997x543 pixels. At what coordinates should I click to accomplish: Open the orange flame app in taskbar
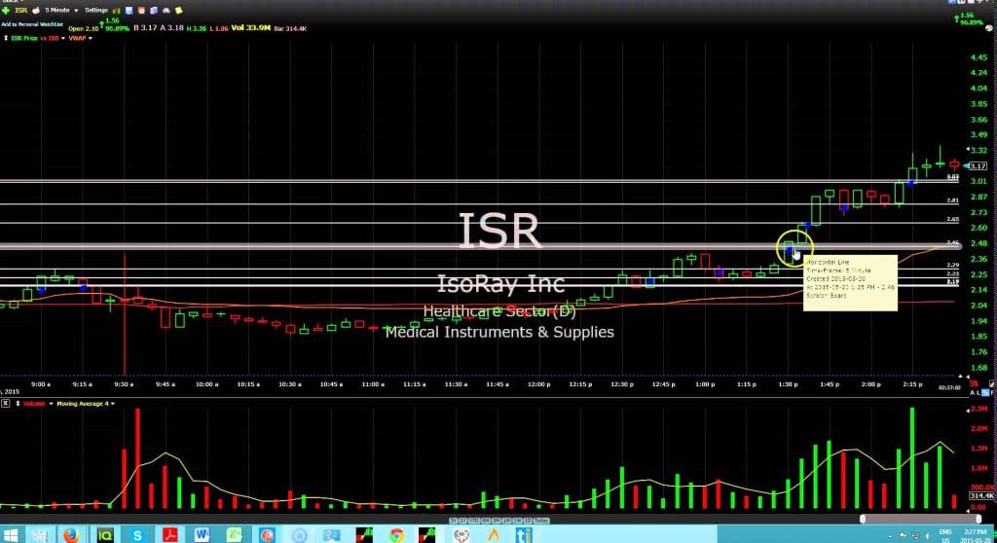click(x=494, y=535)
